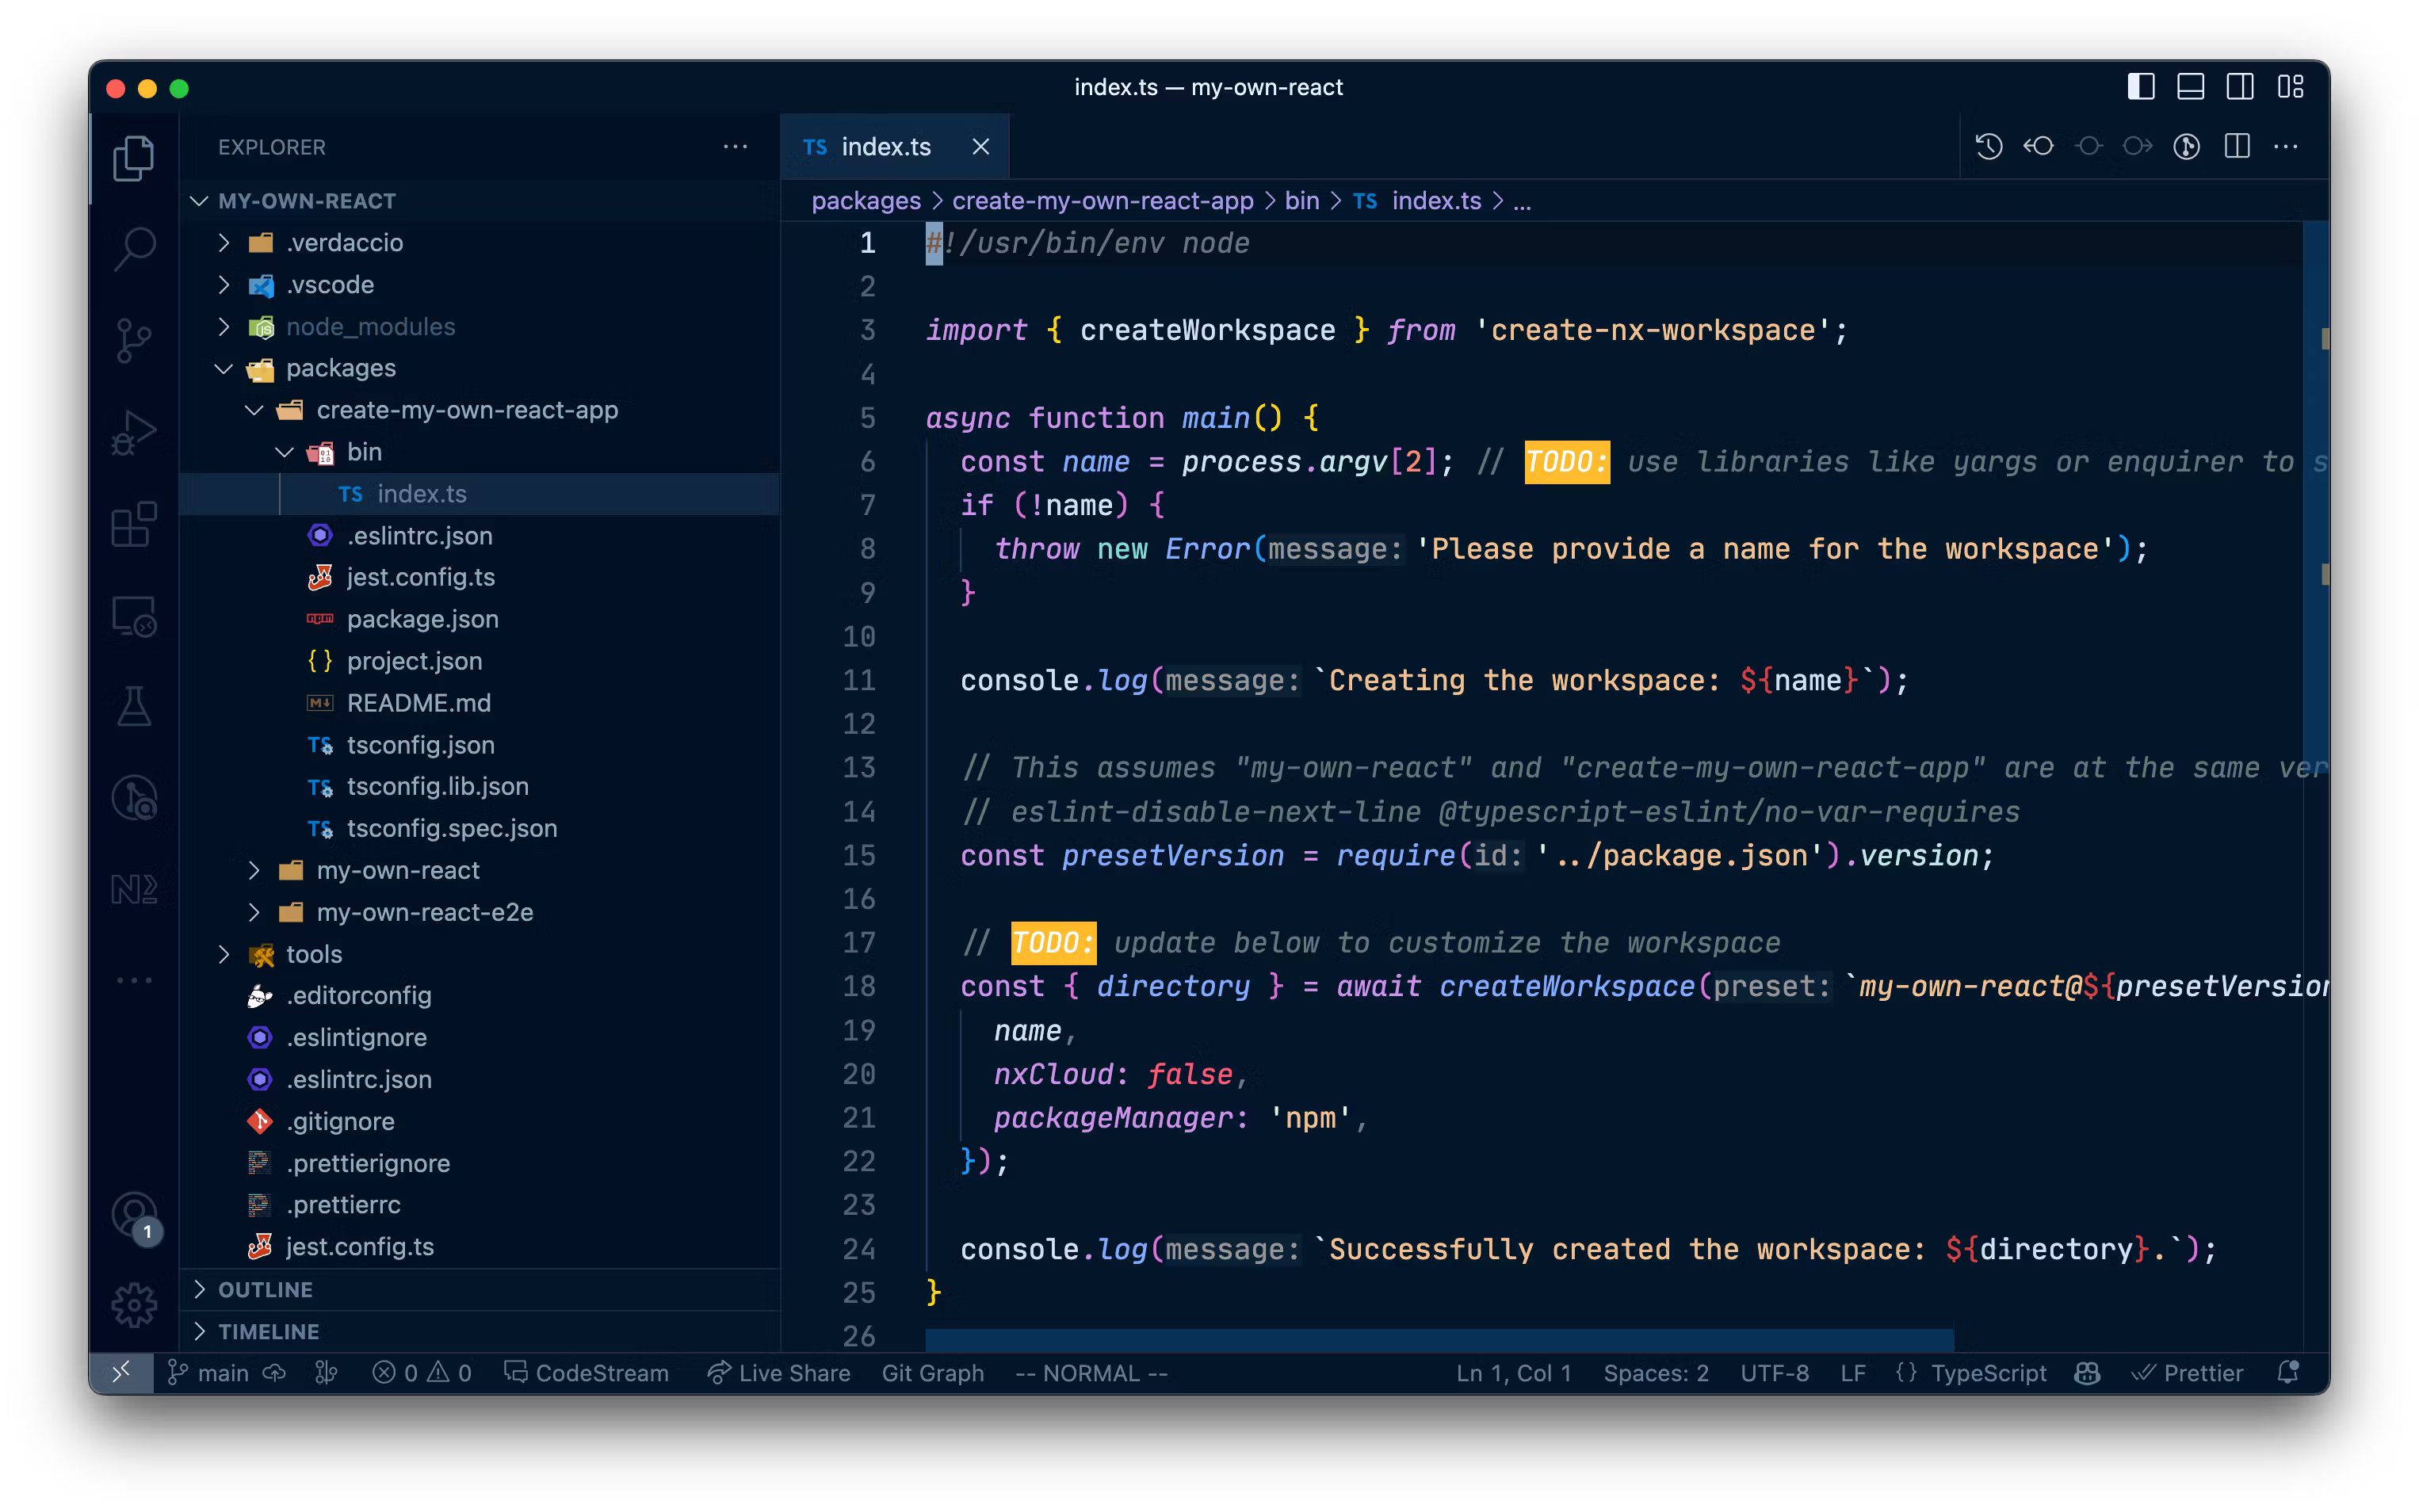Open package.json in the explorer
This screenshot has height=1512, width=2419.
pyautogui.click(x=422, y=619)
